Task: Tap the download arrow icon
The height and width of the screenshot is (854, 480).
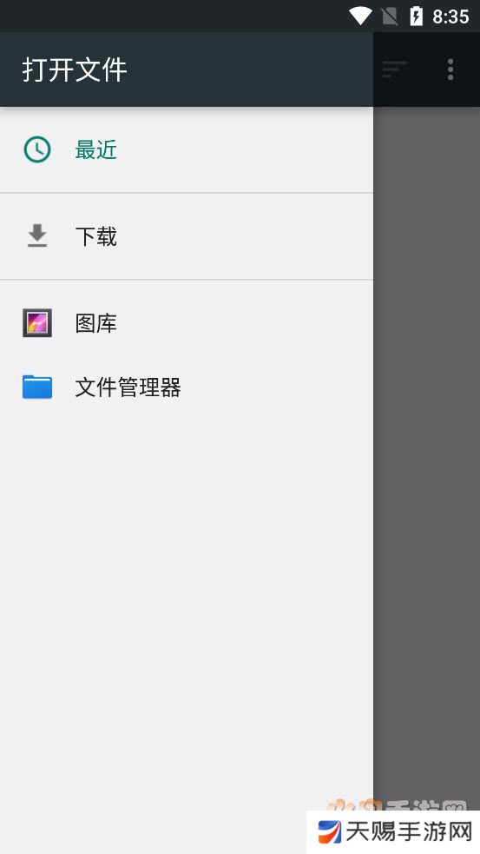Action: click(x=37, y=235)
